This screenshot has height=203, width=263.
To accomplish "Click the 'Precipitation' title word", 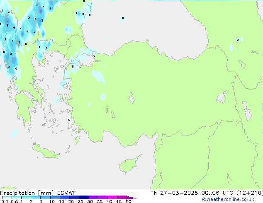I will click(x=17, y=193).
